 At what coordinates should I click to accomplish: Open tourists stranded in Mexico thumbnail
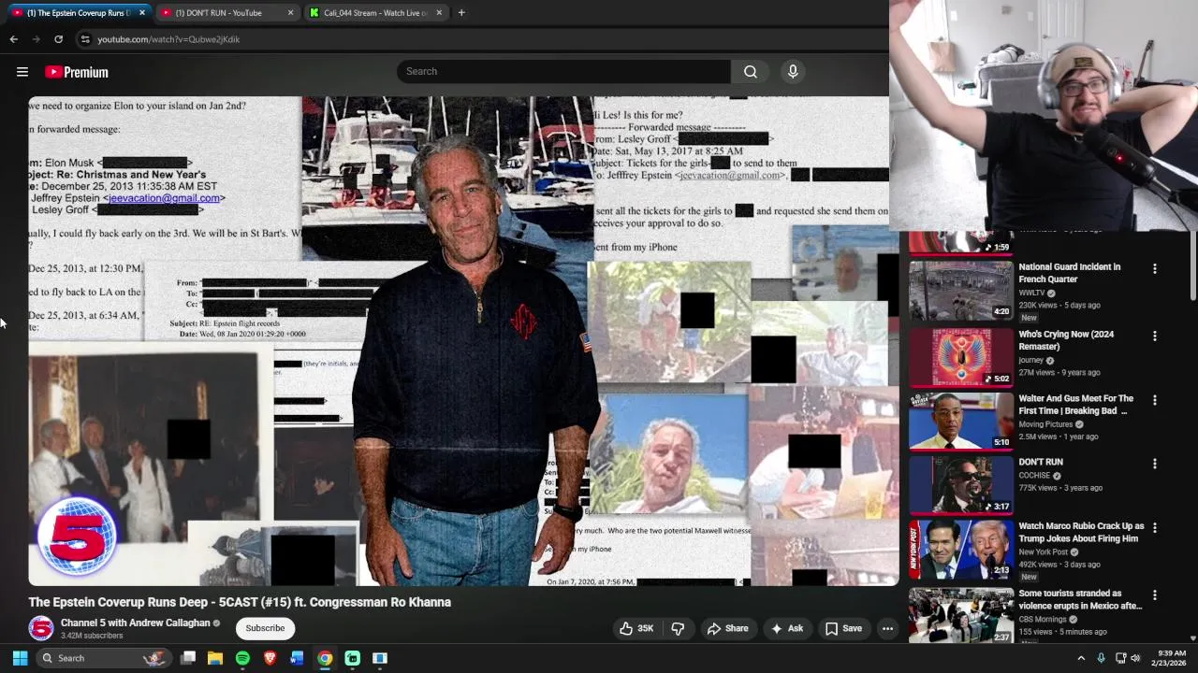[960, 615]
